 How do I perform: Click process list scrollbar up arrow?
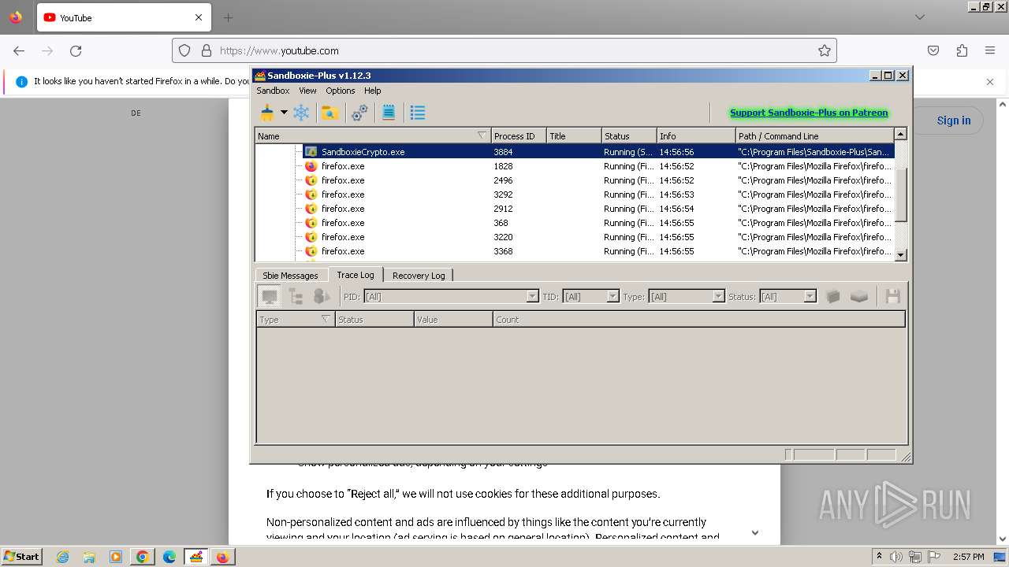(x=901, y=134)
